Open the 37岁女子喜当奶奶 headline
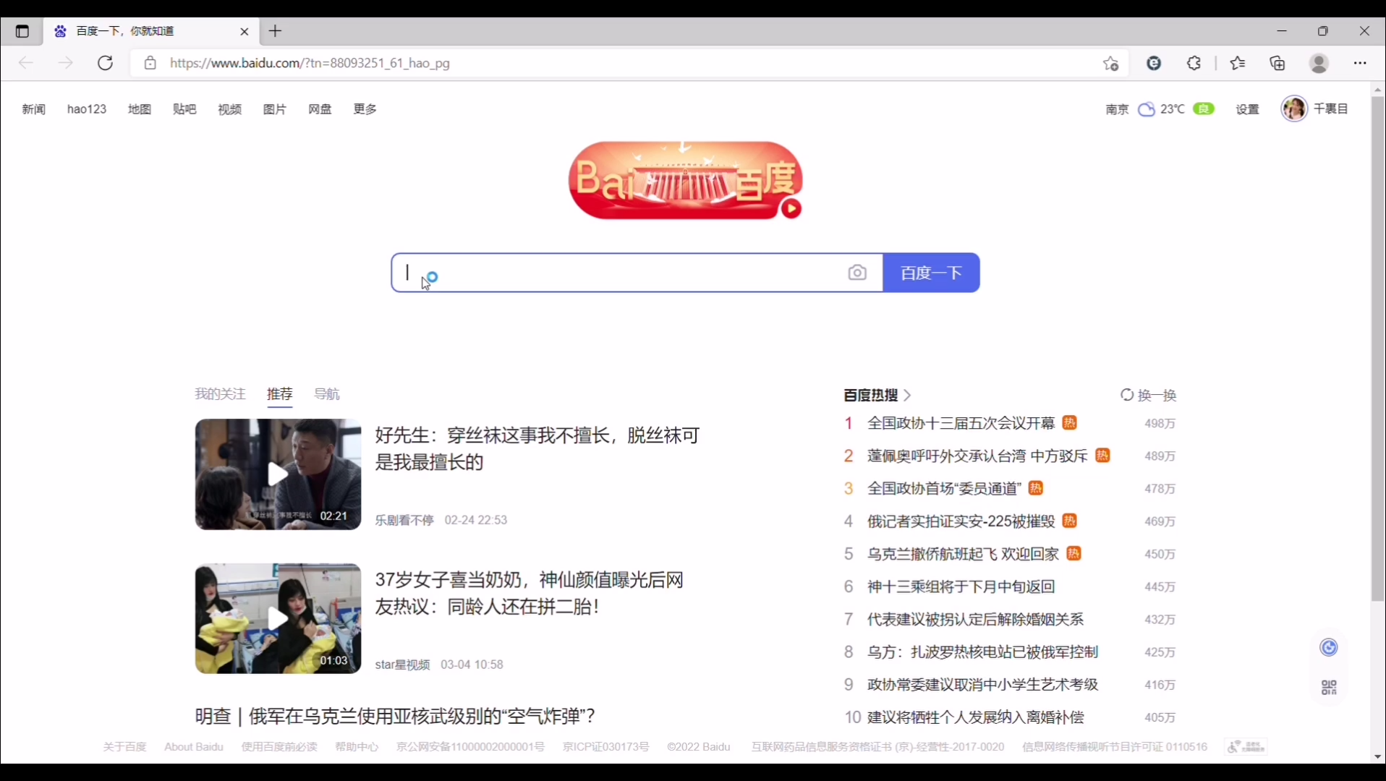This screenshot has height=781, width=1386. [x=530, y=594]
